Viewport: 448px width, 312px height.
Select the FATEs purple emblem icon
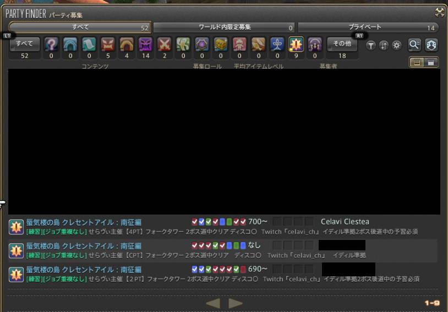202,44
